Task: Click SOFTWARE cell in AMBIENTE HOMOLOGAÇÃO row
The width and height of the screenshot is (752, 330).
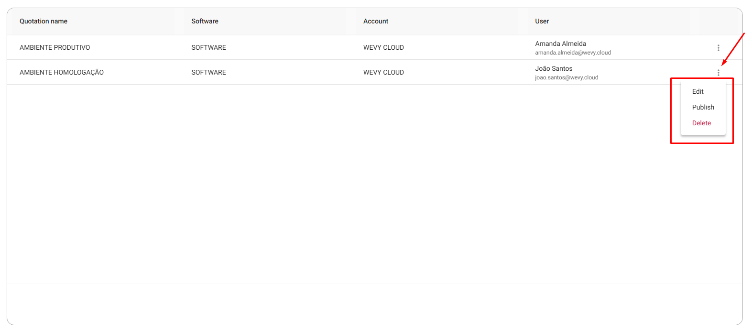Action: 208,72
